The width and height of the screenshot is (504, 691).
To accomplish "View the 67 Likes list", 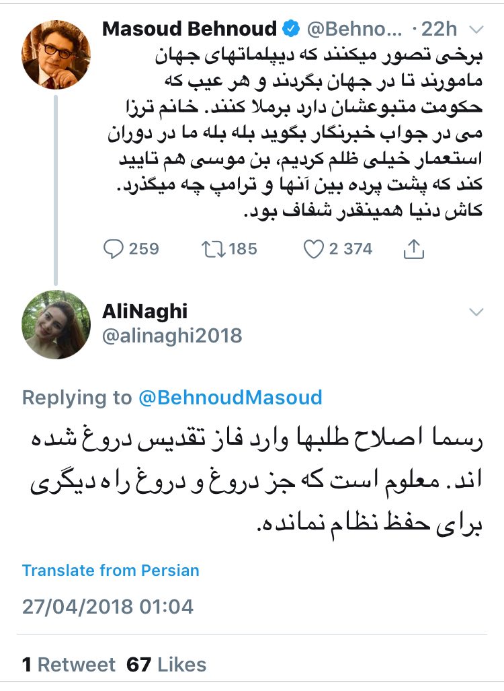I will tap(166, 665).
